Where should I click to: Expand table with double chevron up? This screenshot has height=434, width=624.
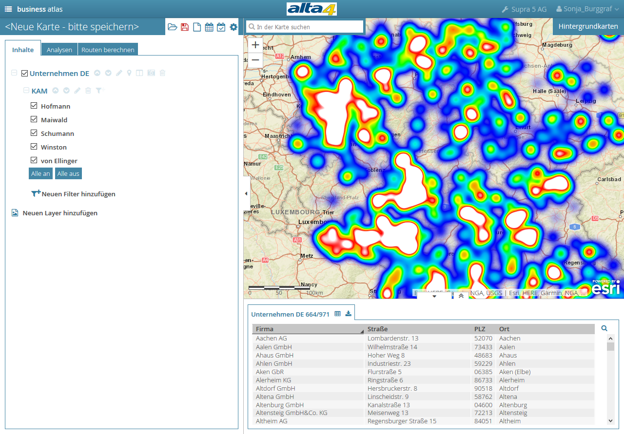[461, 296]
